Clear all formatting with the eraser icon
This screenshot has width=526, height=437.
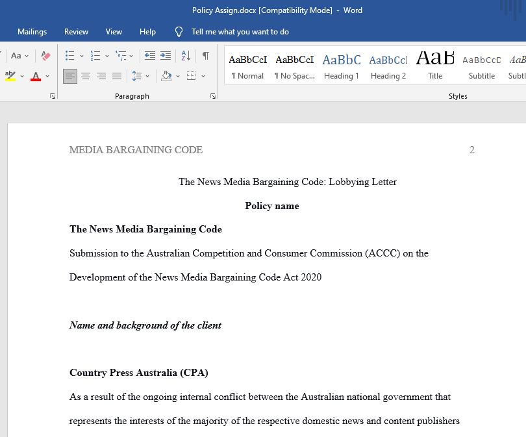pyautogui.click(x=45, y=56)
